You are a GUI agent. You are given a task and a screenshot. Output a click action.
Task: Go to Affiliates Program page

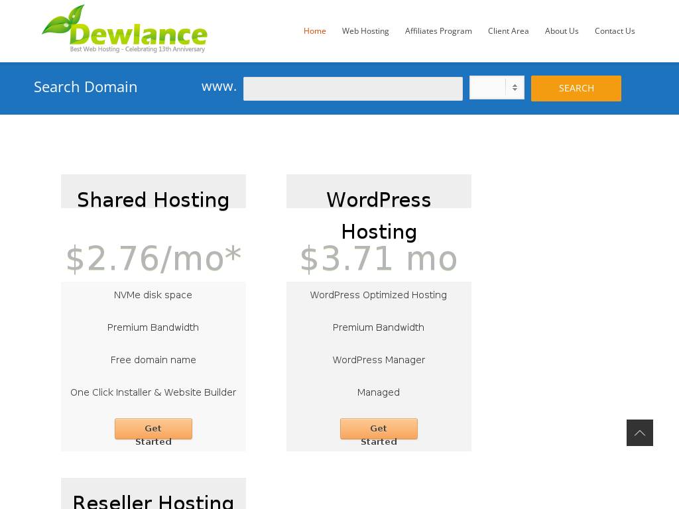point(438,31)
